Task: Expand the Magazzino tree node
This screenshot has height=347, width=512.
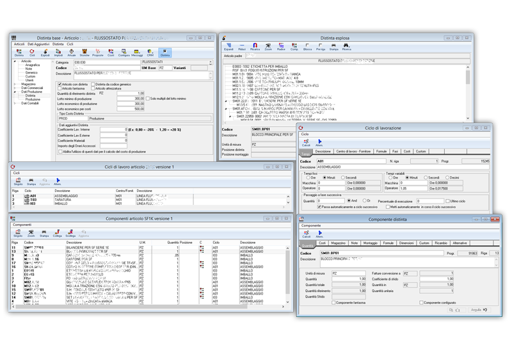Action: pyautogui.click(x=15, y=84)
